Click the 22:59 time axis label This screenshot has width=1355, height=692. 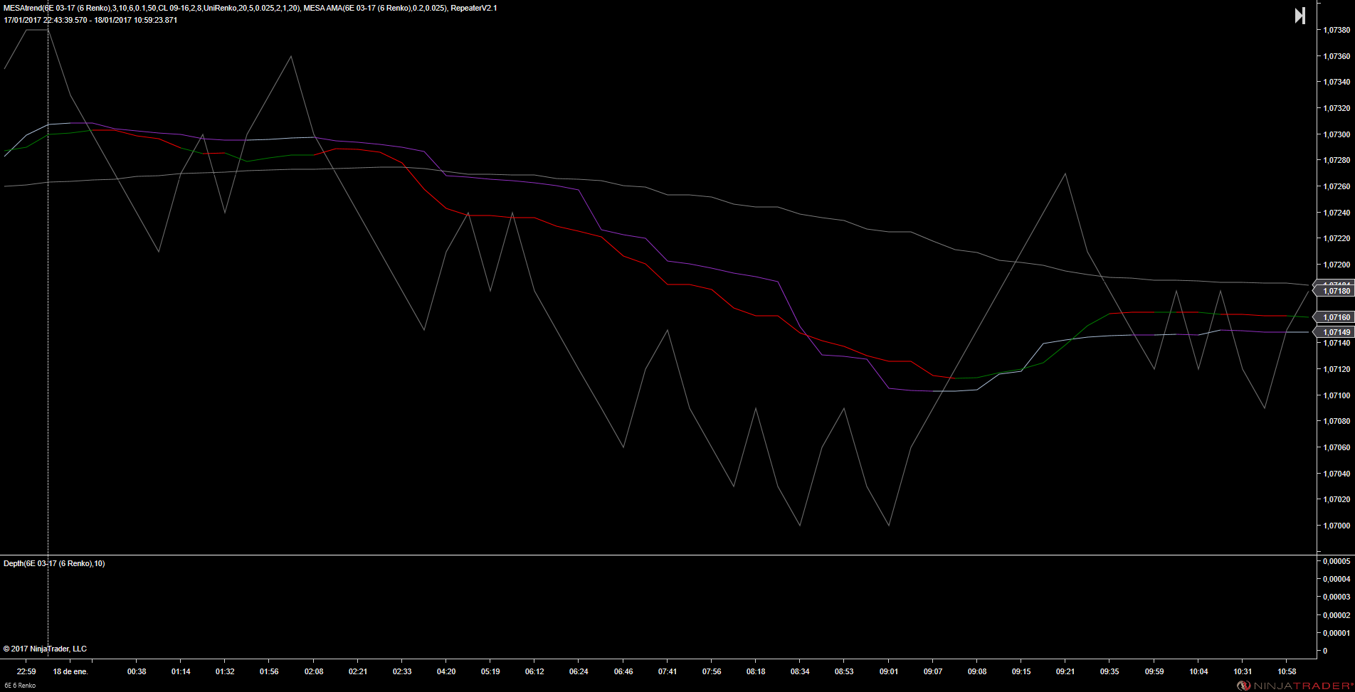[x=26, y=671]
